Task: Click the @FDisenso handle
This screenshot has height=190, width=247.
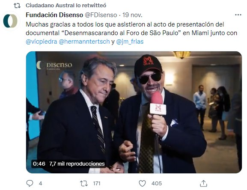Action: pos(101,15)
